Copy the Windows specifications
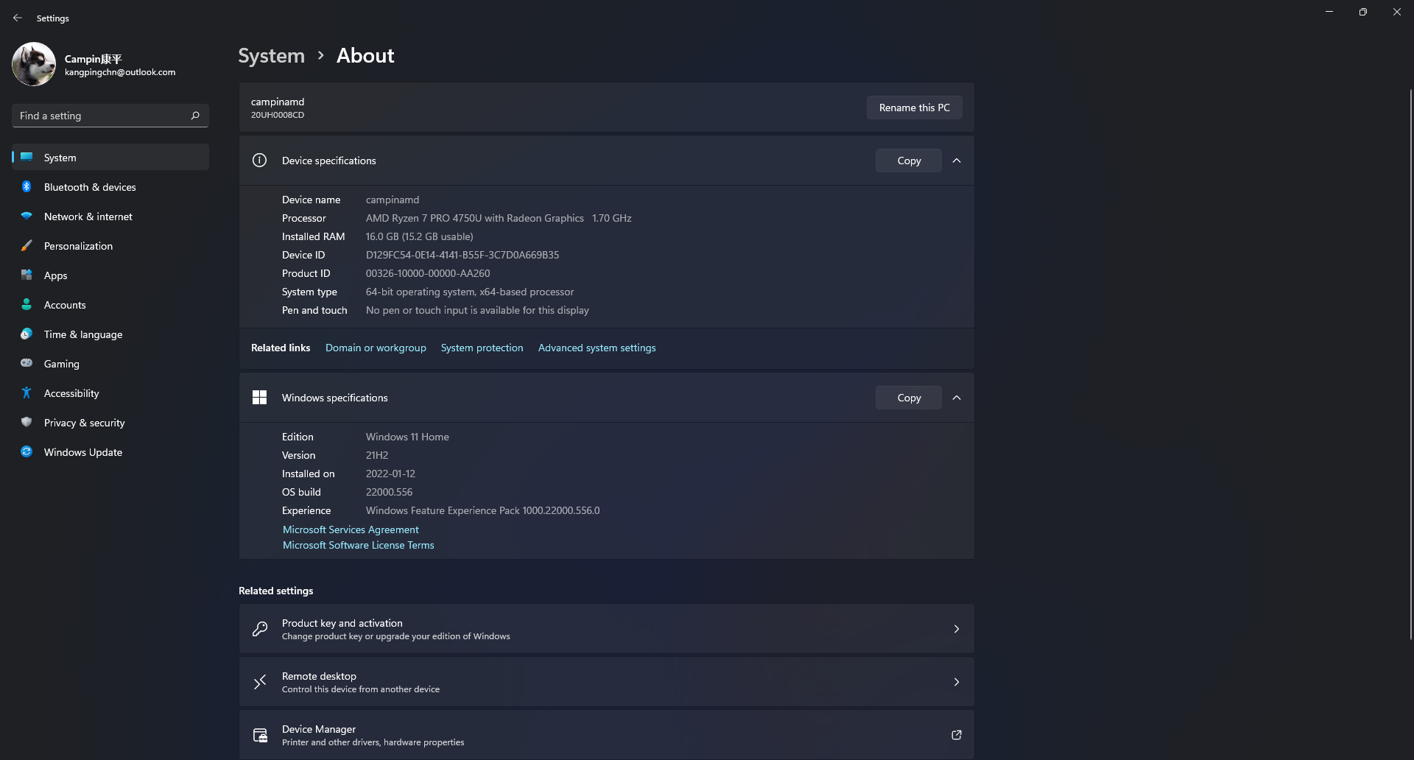The width and height of the screenshot is (1414, 760). 909,398
